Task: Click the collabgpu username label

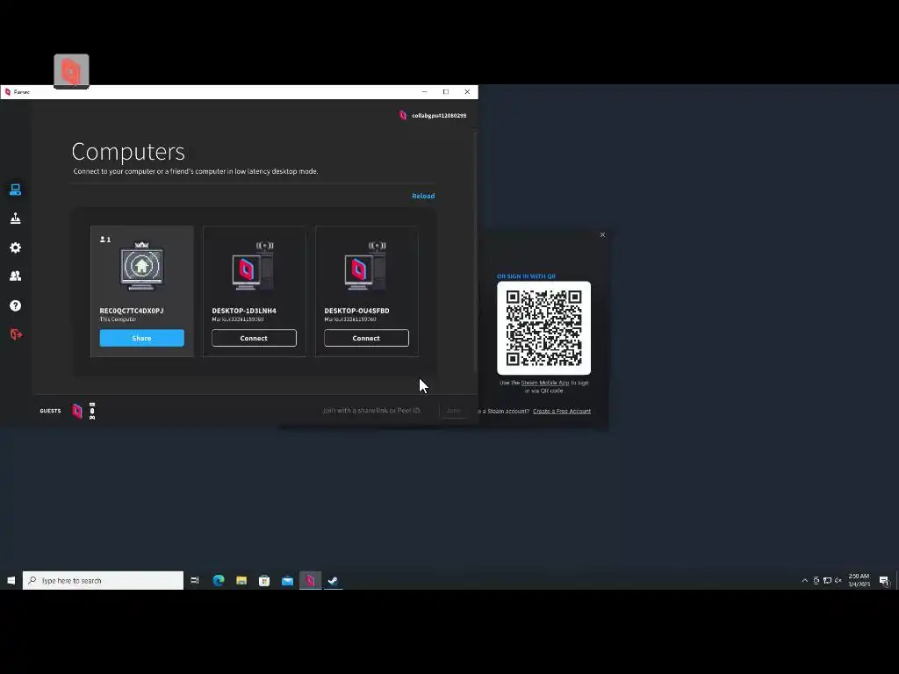Action: [x=439, y=116]
